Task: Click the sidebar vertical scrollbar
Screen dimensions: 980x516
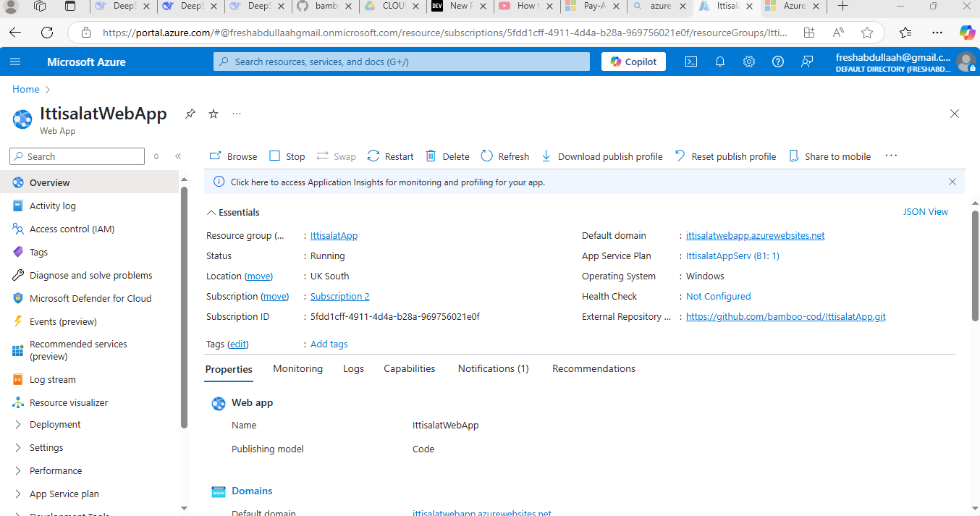Action: click(x=184, y=308)
